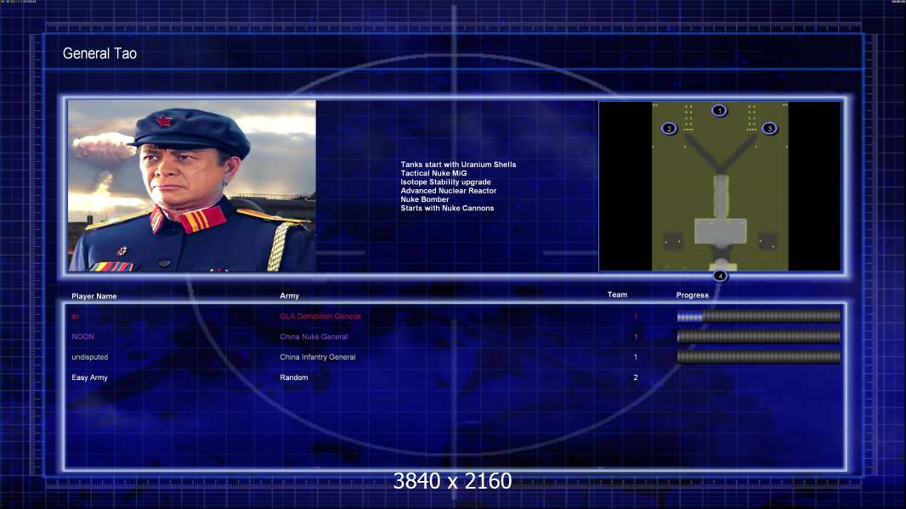Image resolution: width=906 pixels, height=509 pixels.
Task: Click the "General Tao" title
Action: [x=100, y=53]
